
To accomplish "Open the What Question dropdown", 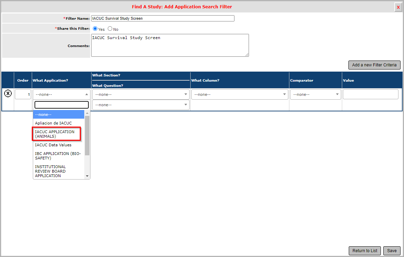I will click(x=141, y=105).
